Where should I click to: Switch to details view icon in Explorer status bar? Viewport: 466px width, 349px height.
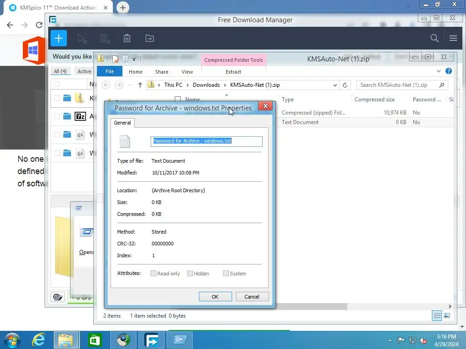pos(437,315)
